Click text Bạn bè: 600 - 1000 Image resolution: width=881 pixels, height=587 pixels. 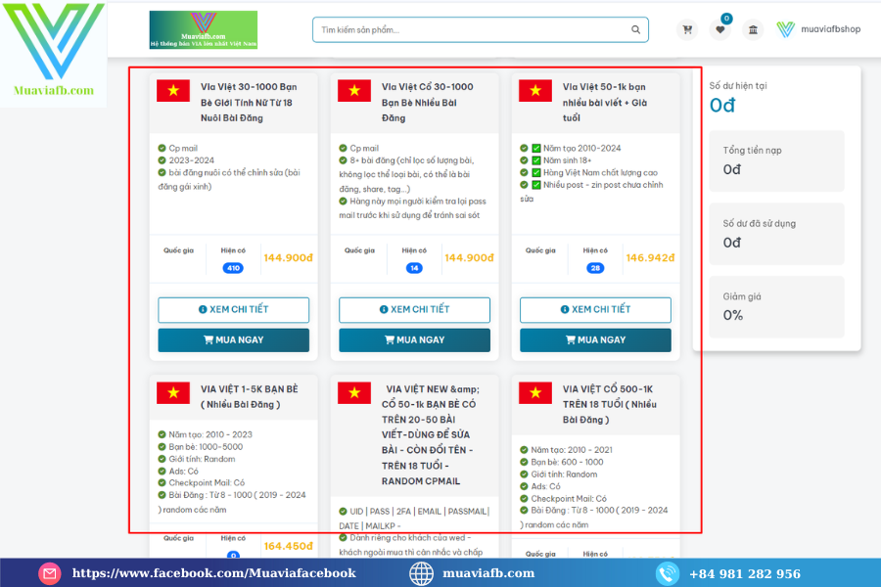point(567,463)
